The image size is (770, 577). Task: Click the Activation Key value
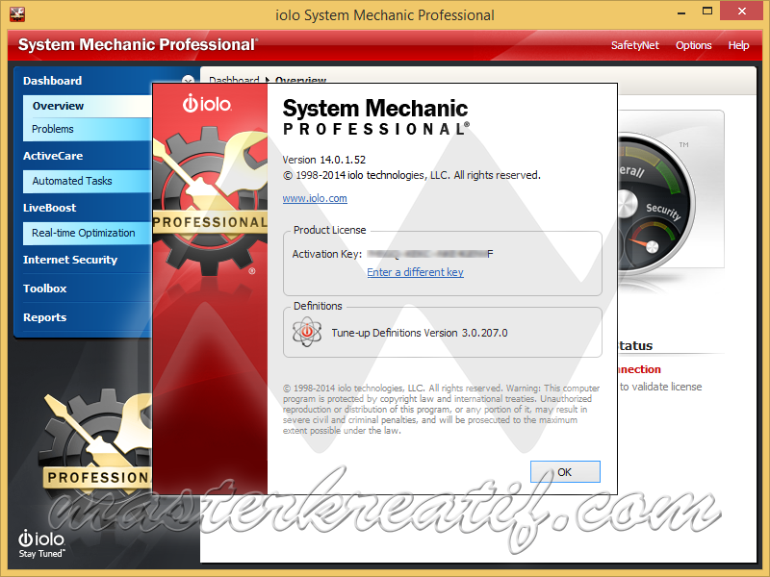click(430, 254)
